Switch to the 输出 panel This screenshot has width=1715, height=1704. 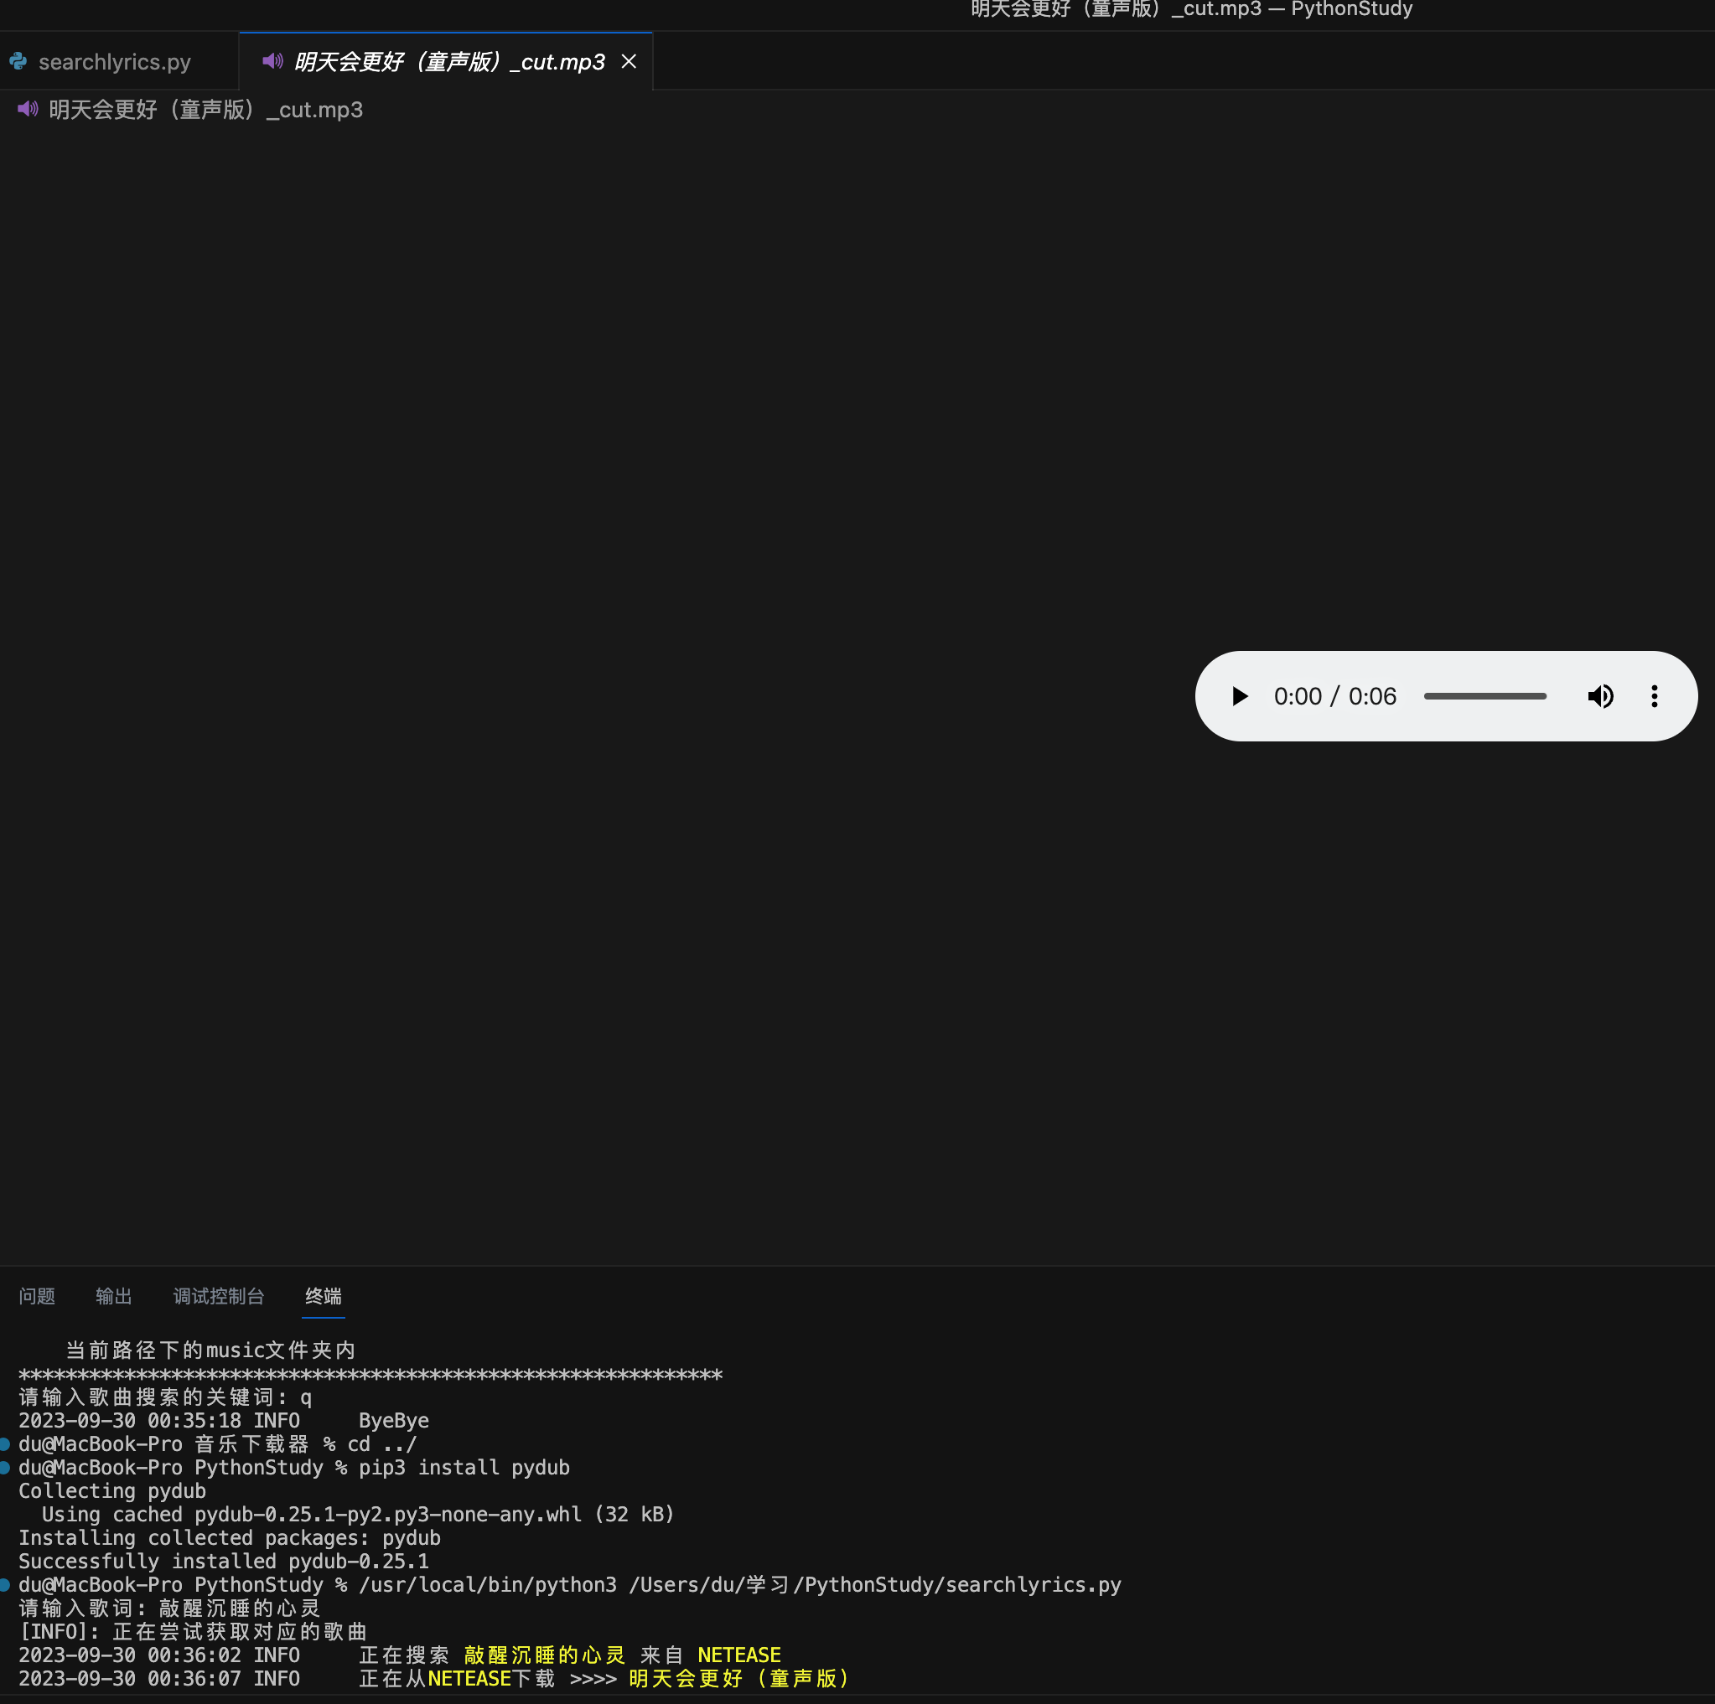pos(114,1296)
